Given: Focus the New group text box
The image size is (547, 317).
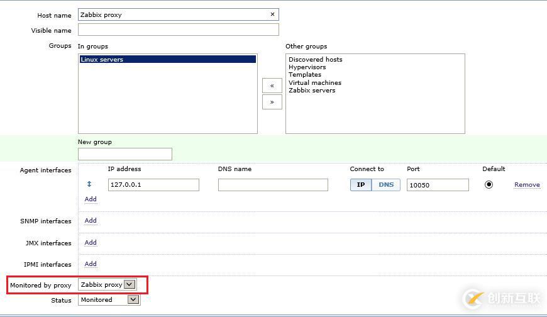Looking at the screenshot, I should point(125,154).
